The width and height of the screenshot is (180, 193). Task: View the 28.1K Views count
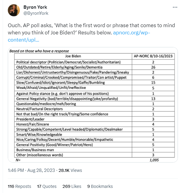[70, 170]
